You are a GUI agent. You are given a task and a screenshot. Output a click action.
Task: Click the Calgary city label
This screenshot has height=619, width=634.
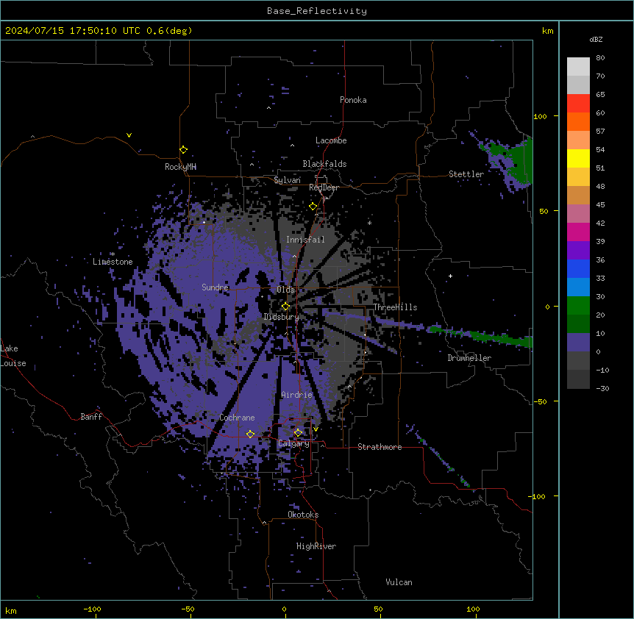point(293,443)
